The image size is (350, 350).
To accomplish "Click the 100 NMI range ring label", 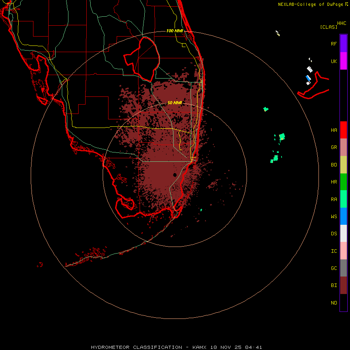I will tap(175, 31).
